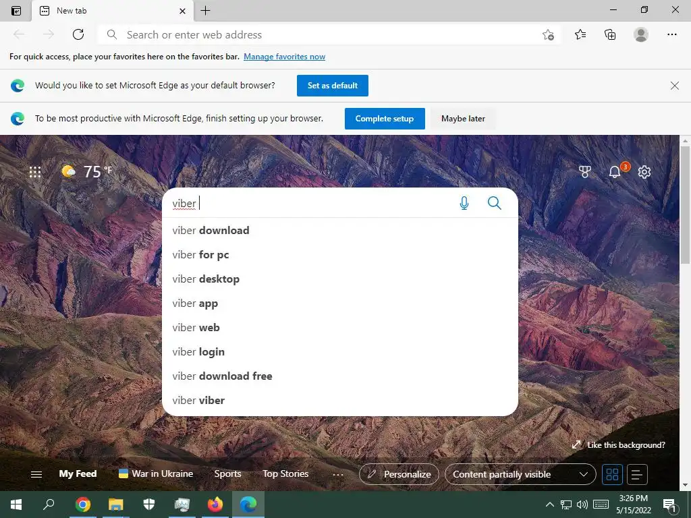This screenshot has width=691, height=518.
Task: Click the Personalize button
Action: 399,474
